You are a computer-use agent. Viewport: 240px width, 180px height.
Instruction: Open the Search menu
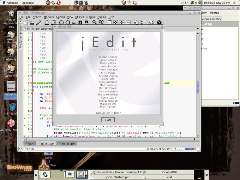(x=37, y=17)
